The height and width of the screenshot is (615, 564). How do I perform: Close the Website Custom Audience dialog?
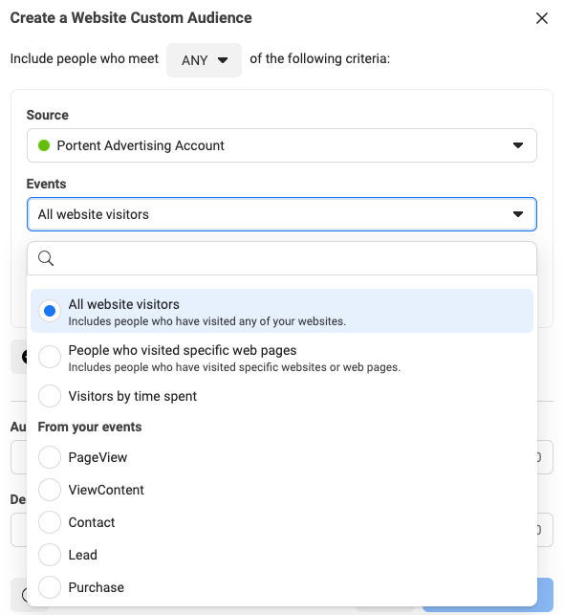542,18
